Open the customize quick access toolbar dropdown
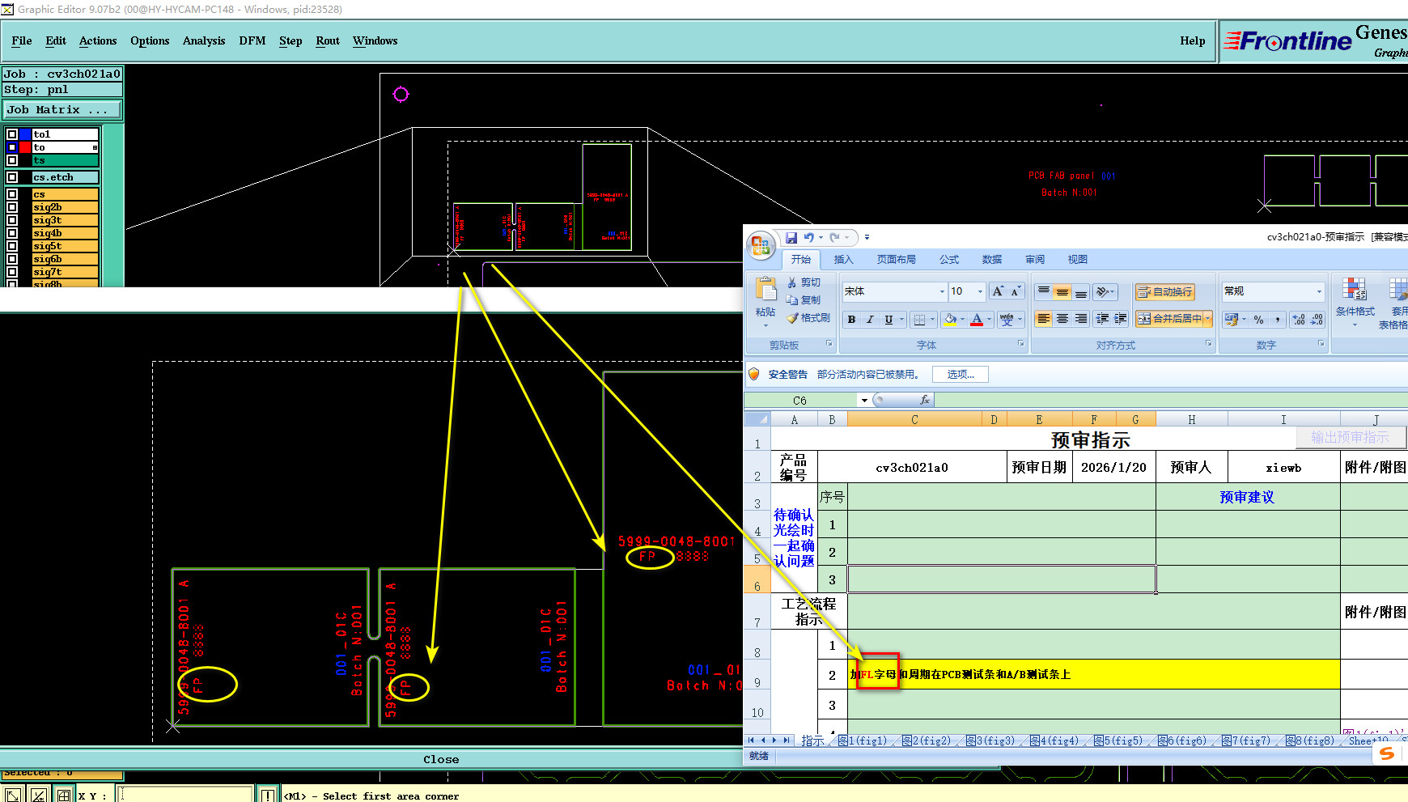This screenshot has width=1408, height=802. point(867,238)
